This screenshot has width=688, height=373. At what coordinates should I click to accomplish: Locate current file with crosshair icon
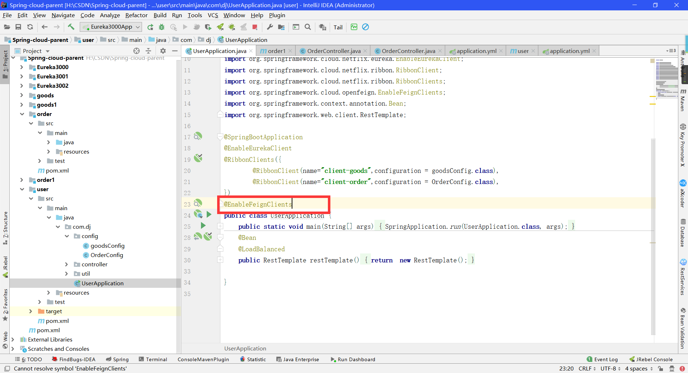[x=136, y=51]
